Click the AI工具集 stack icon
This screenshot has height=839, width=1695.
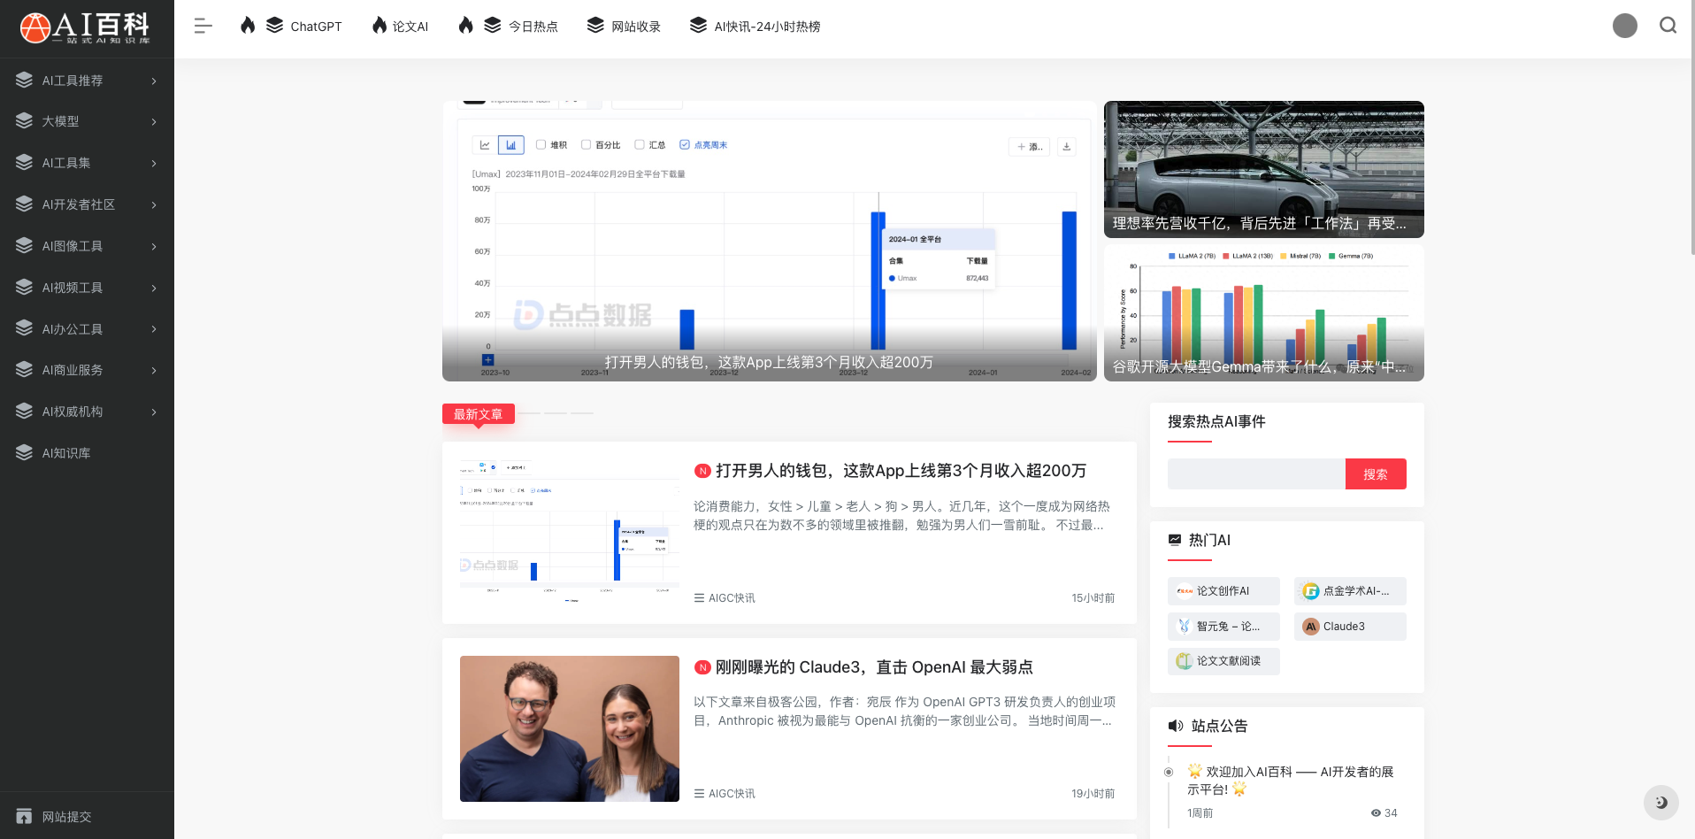tap(24, 162)
